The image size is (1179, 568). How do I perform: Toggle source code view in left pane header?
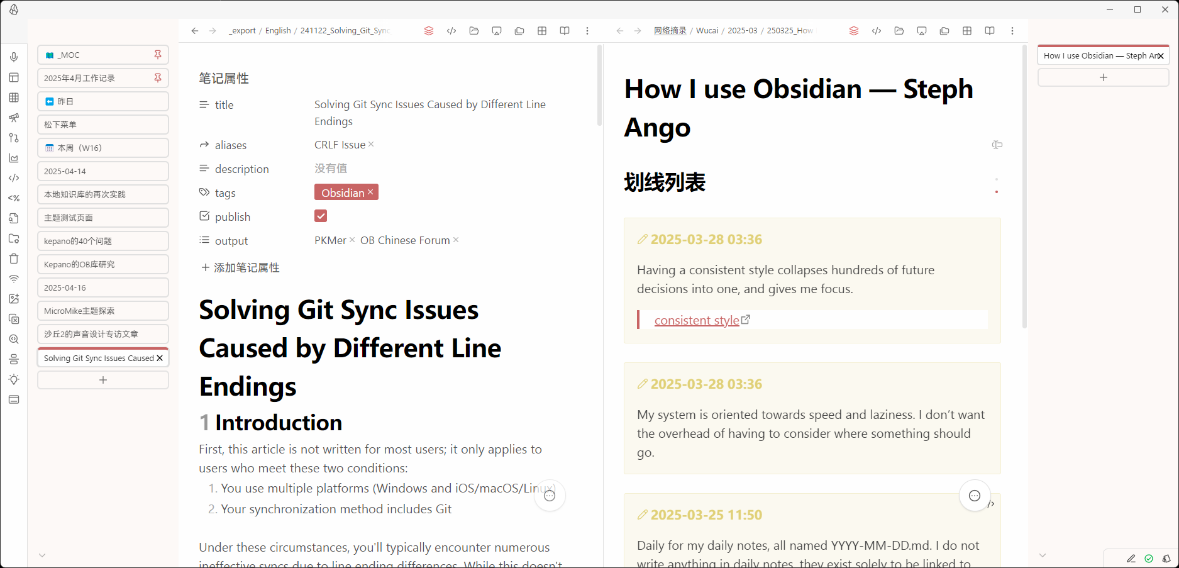pyautogui.click(x=451, y=31)
